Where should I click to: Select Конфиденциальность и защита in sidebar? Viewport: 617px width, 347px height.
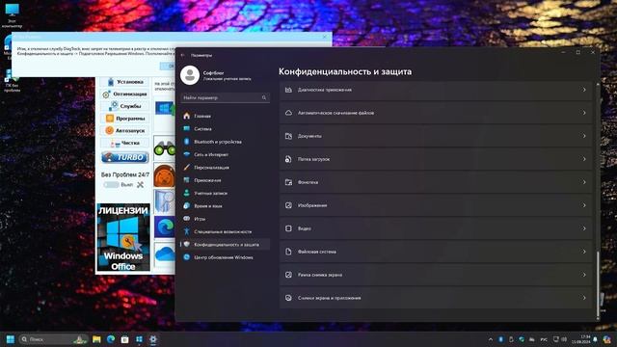tap(225, 244)
